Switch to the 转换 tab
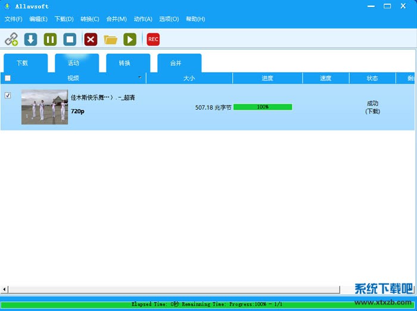The image size is (417, 311). (125, 63)
